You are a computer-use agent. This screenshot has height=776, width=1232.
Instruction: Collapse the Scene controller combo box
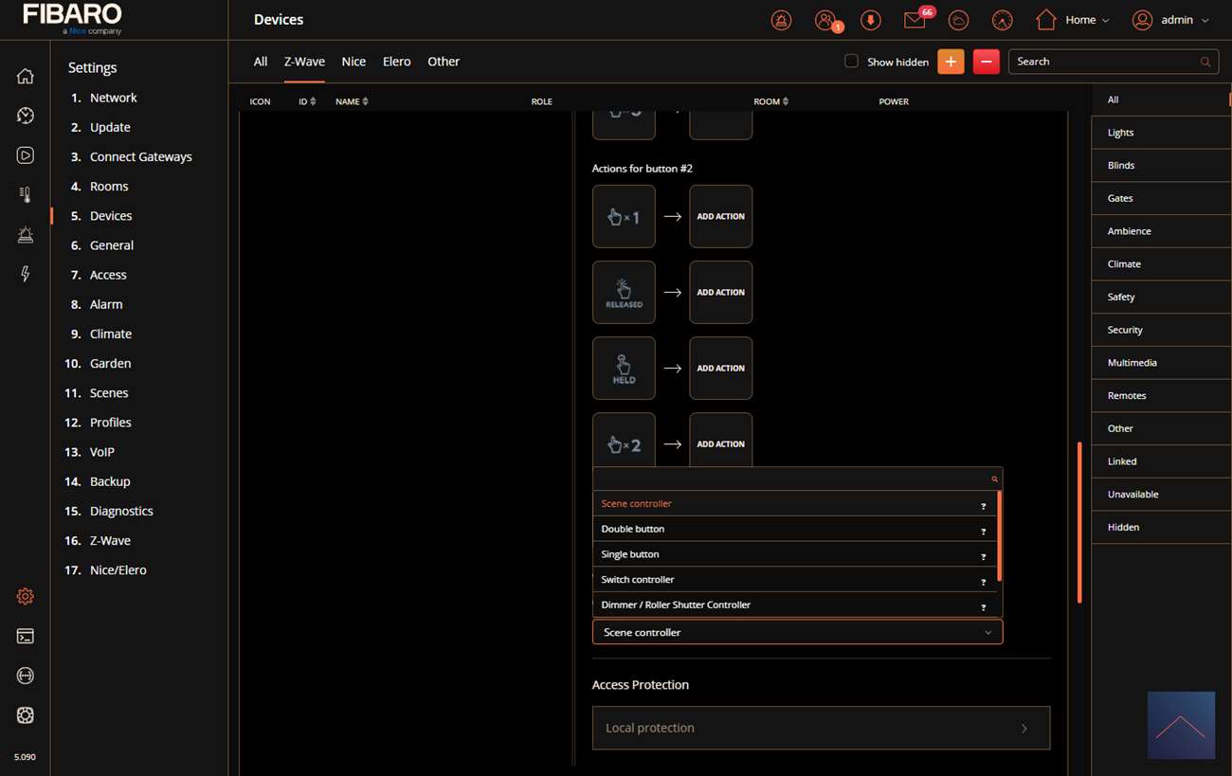click(796, 632)
